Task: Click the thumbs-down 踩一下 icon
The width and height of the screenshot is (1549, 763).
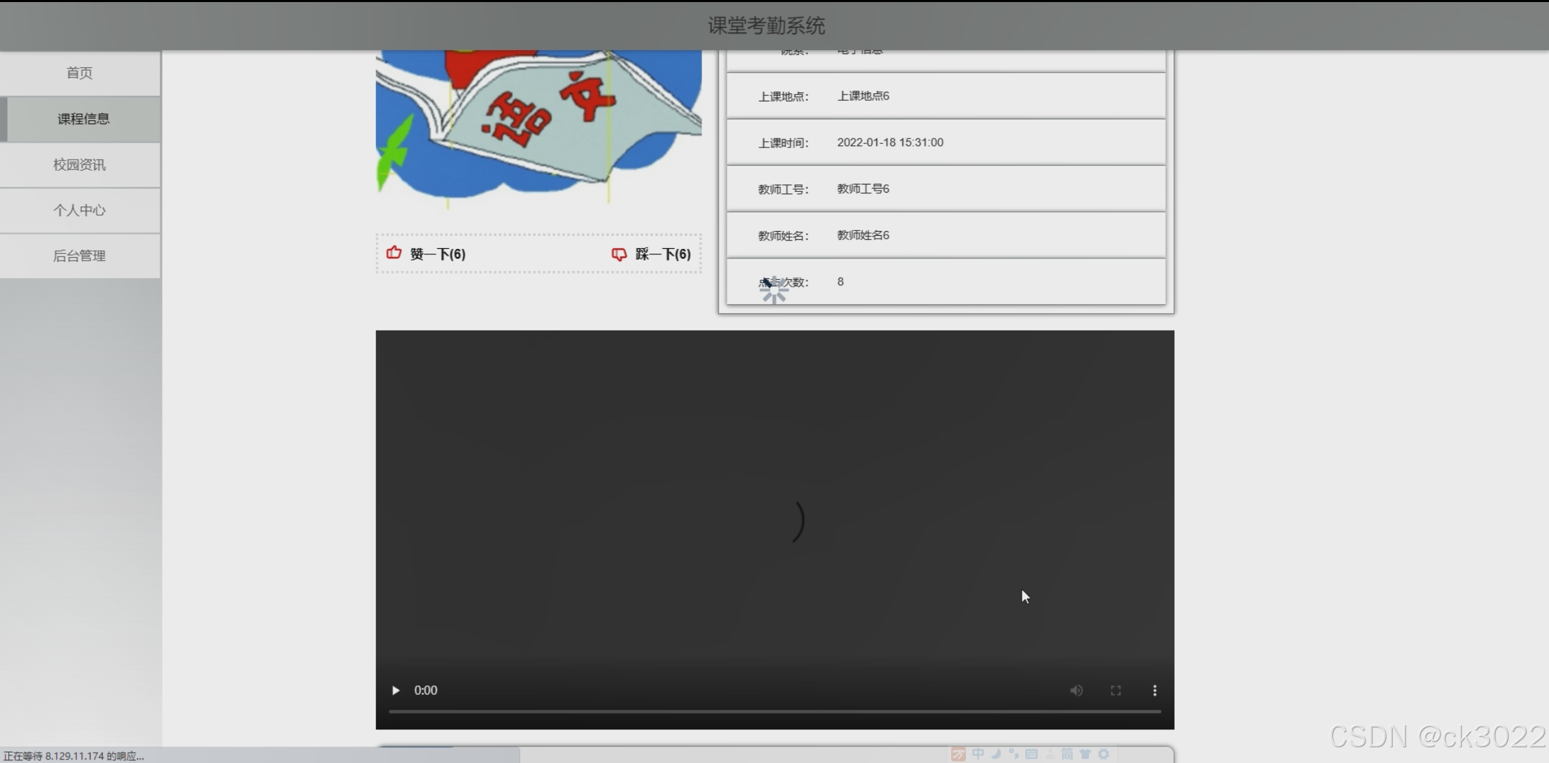Action: coord(619,254)
